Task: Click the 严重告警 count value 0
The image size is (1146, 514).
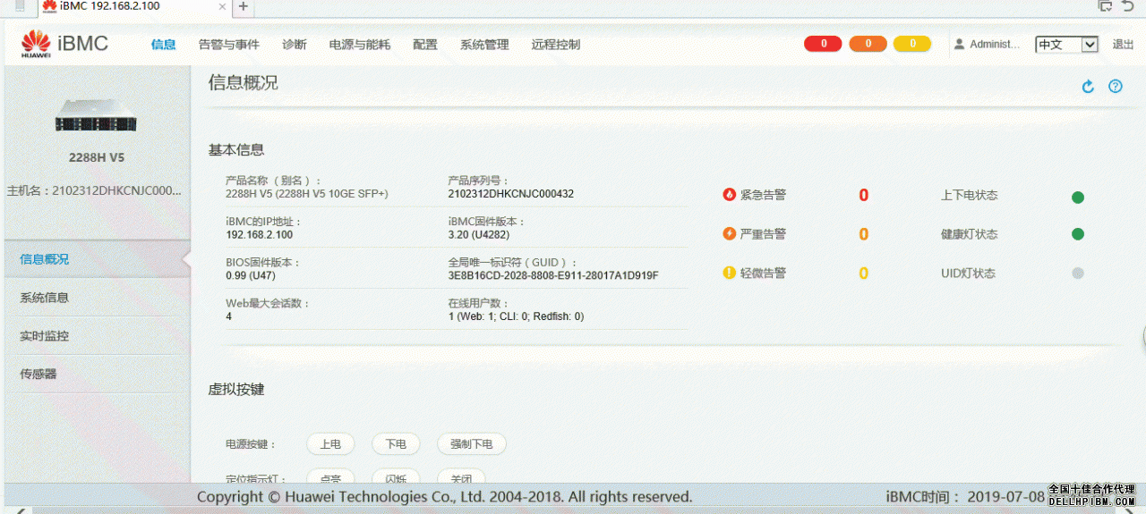Action: coord(863,234)
